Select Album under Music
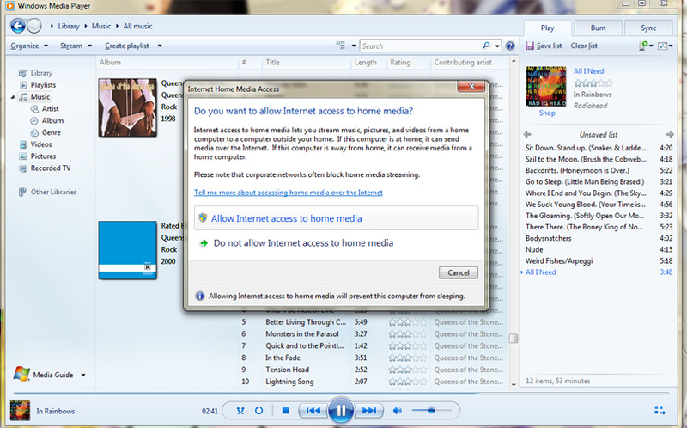 click(52, 120)
